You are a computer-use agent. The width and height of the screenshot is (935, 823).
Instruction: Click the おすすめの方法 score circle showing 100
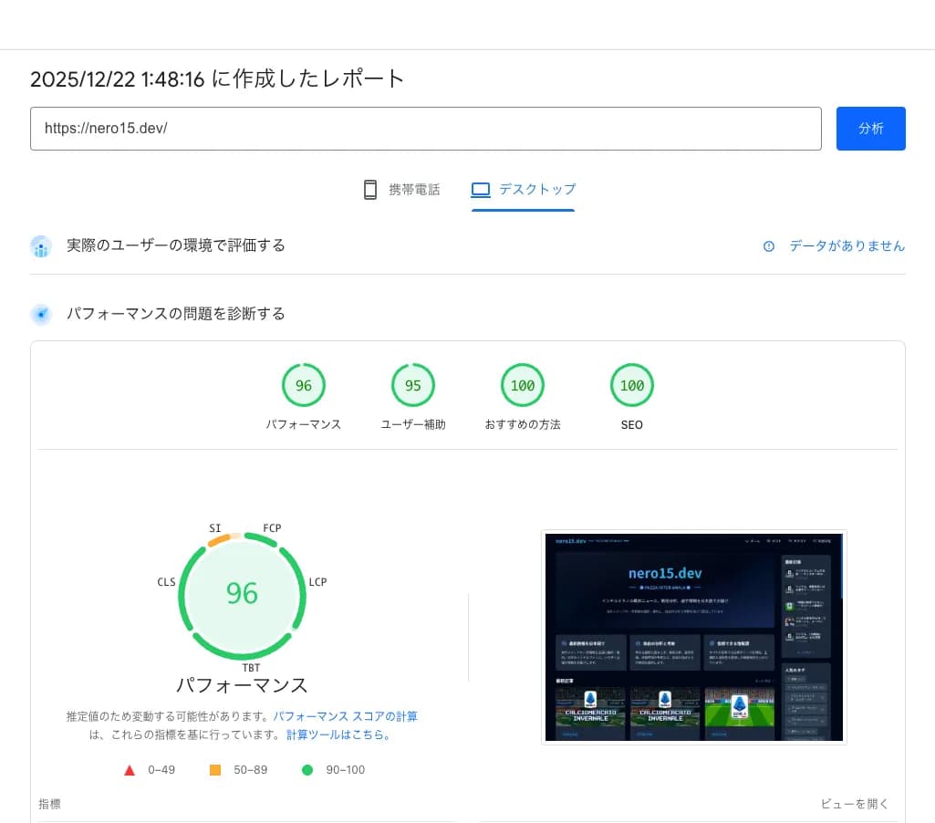(523, 385)
